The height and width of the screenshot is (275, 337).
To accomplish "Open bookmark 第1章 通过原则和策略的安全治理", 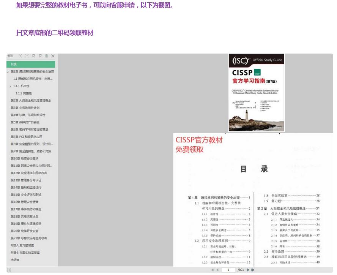I will (x=33, y=71).
